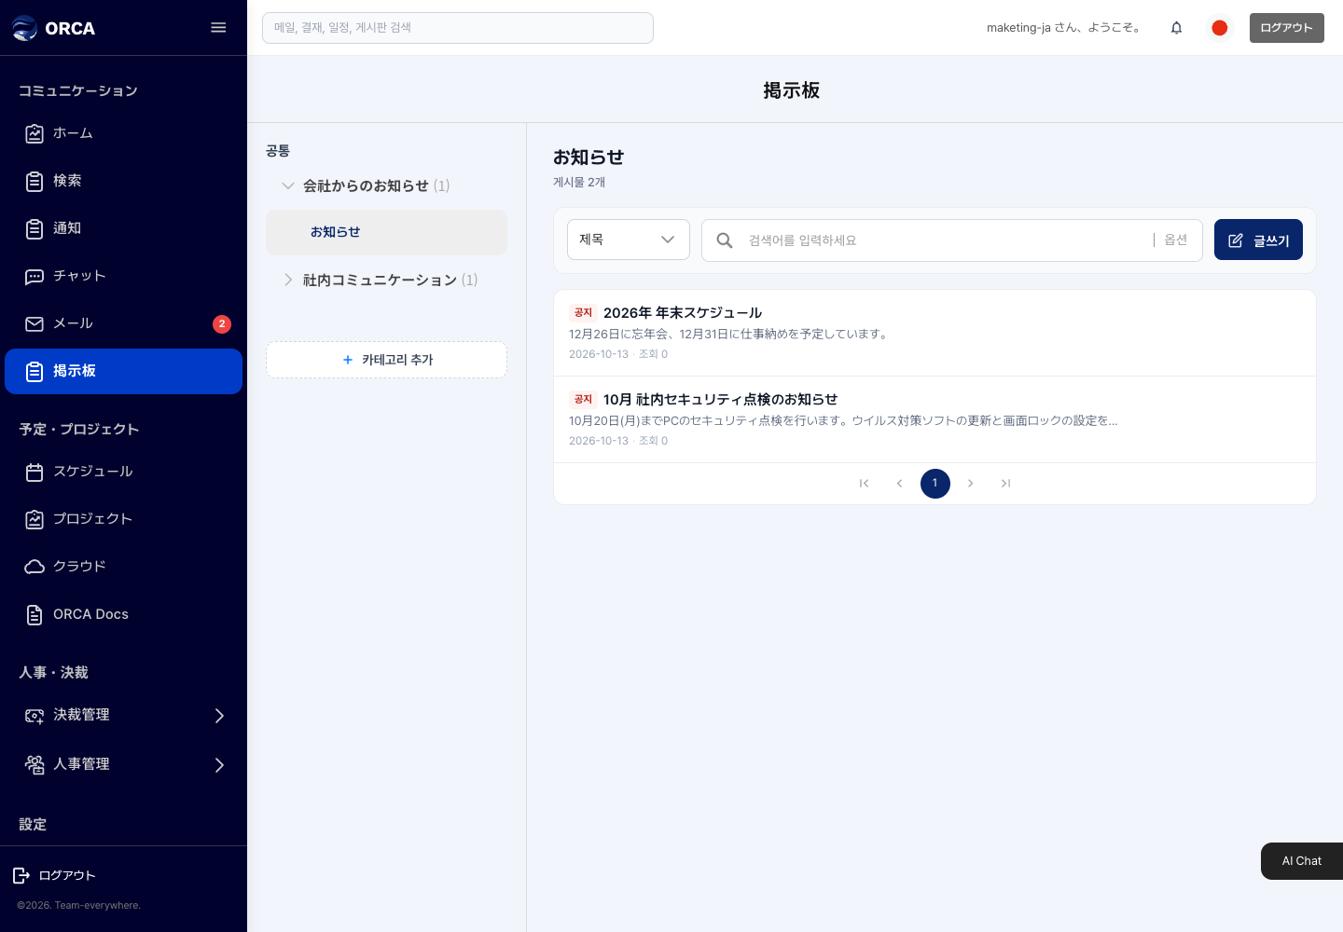Click the ORCA Docs document icon

point(35,614)
